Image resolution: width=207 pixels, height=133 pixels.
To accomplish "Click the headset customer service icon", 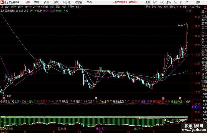I will (x=175, y=2).
